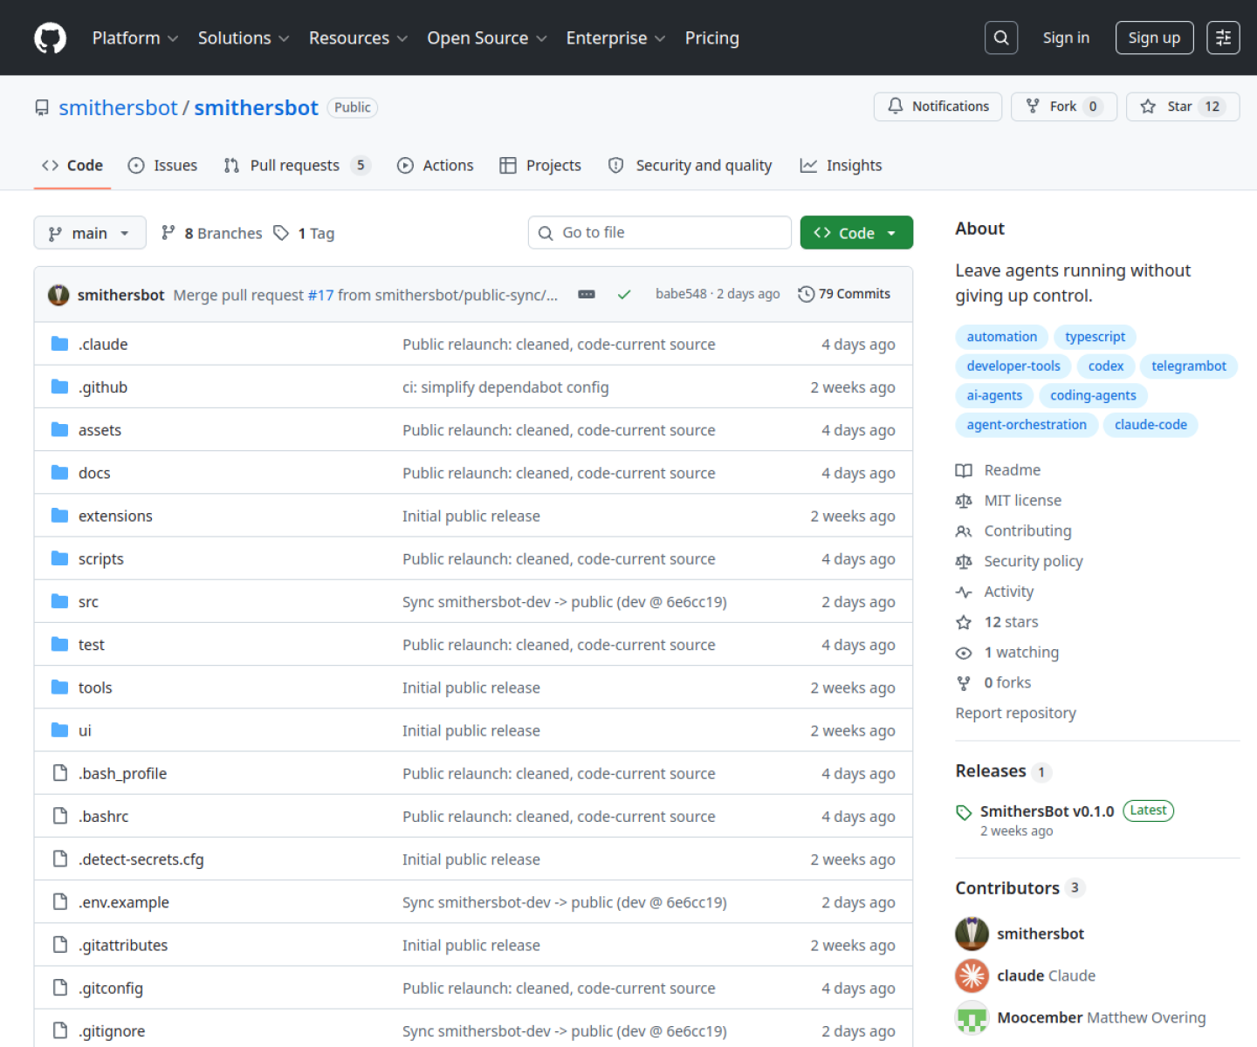Expand the Open Source menu
This screenshot has height=1047, width=1257.
(486, 38)
